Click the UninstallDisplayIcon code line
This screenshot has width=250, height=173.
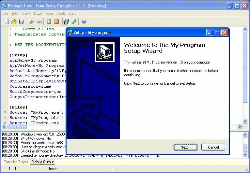coord(38,81)
